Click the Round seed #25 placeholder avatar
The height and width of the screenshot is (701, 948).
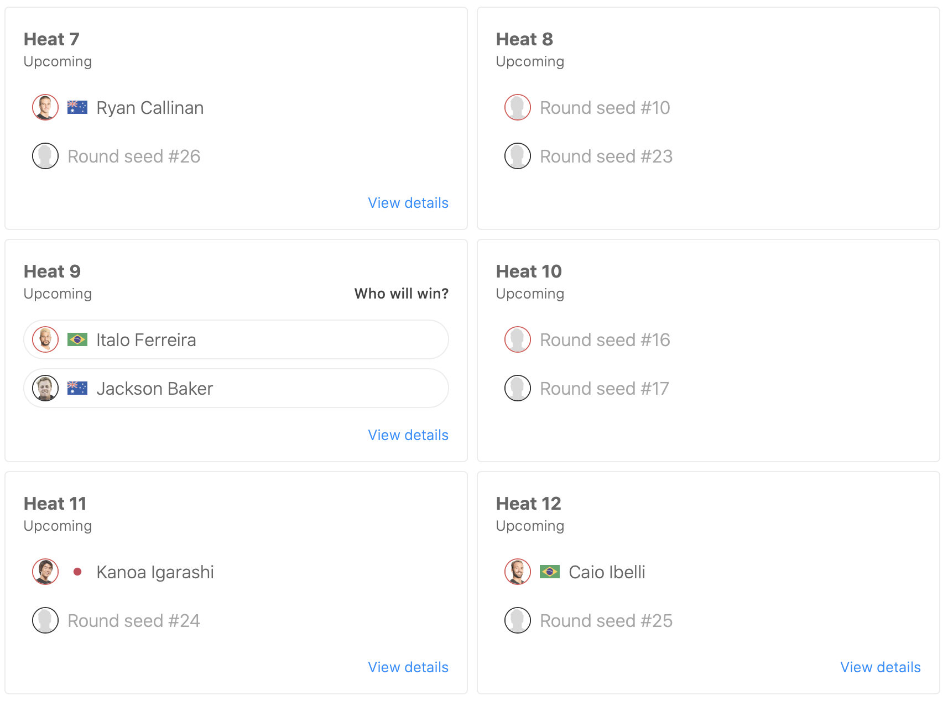pyautogui.click(x=518, y=620)
